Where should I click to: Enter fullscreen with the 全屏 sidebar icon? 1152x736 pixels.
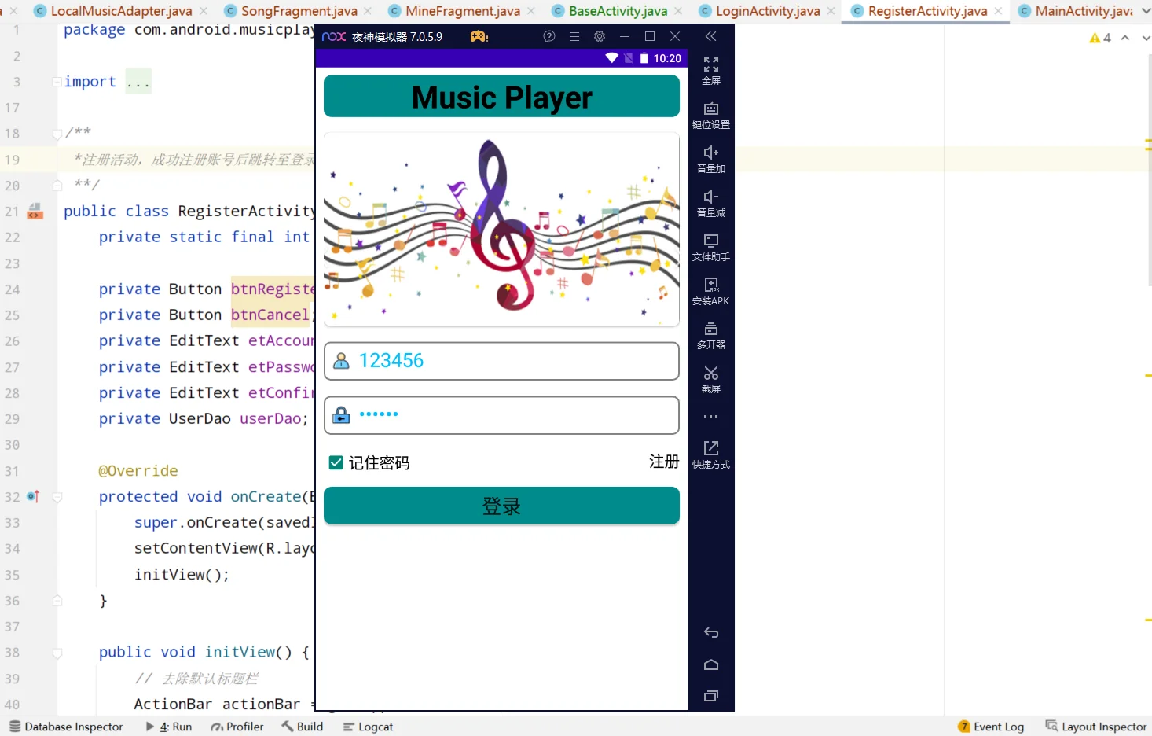click(711, 70)
